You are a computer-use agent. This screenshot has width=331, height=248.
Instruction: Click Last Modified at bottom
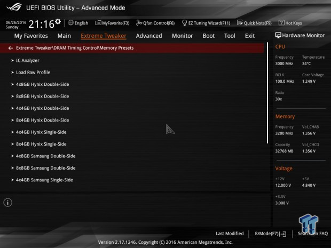(x=230, y=234)
